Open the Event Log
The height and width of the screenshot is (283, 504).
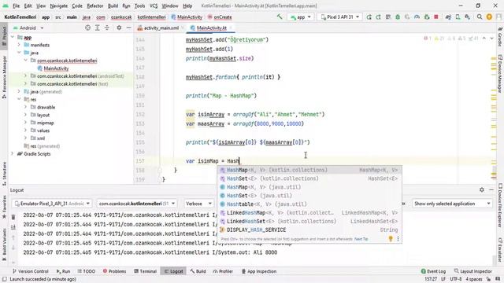[433, 271]
